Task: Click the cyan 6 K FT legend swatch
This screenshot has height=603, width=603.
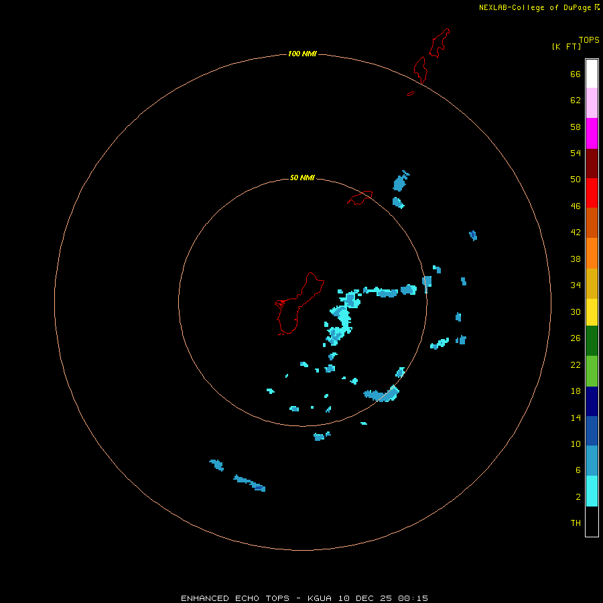Action: 592,491
